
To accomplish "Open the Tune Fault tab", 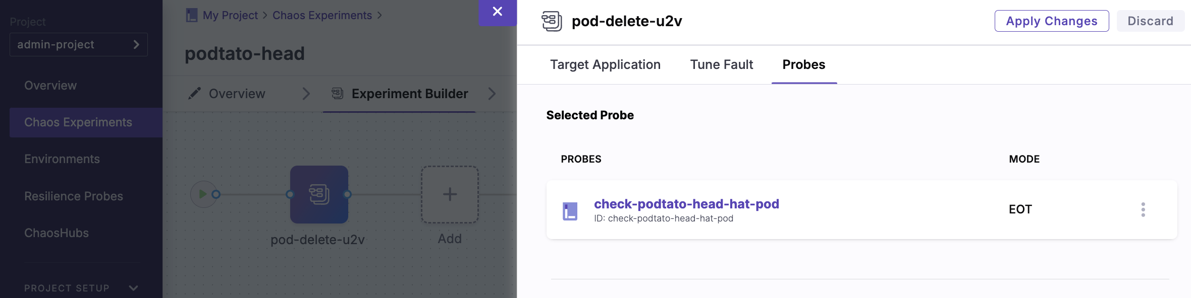I will pyautogui.click(x=721, y=64).
